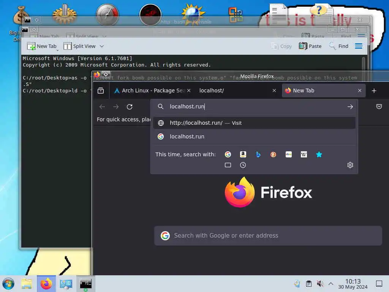The width and height of the screenshot is (389, 292).
Task: Close the Arch Linux Package Search tab
Action: 189,90
